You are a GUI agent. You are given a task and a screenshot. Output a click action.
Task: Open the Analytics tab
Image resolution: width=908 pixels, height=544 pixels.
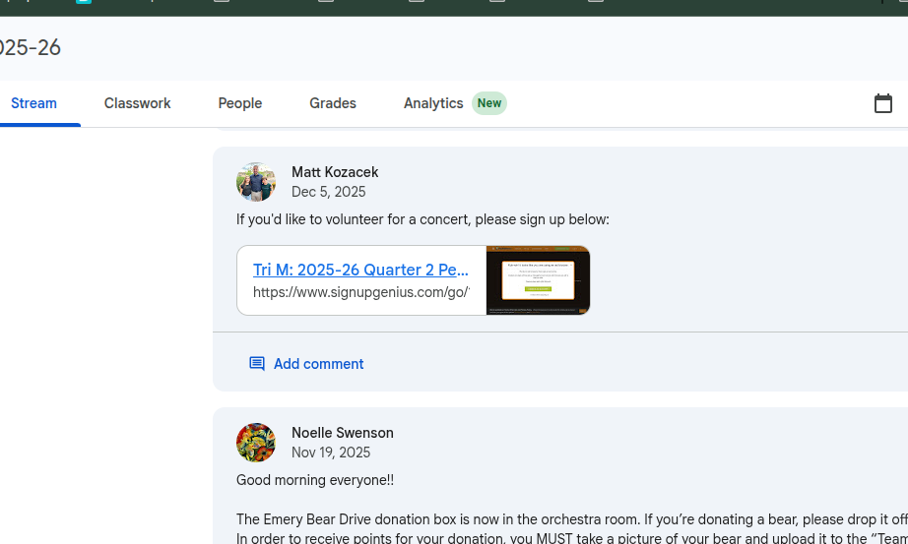(433, 103)
